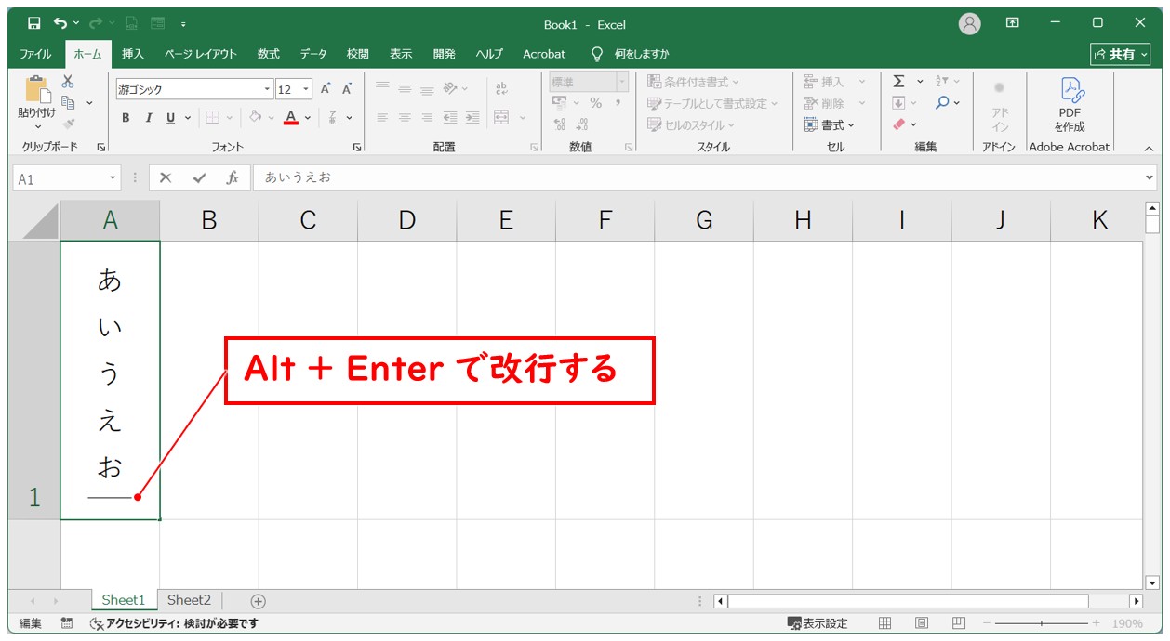The image size is (1170, 641).
Task: Click the Select All triangle at the grid corner
Action: tap(38, 221)
